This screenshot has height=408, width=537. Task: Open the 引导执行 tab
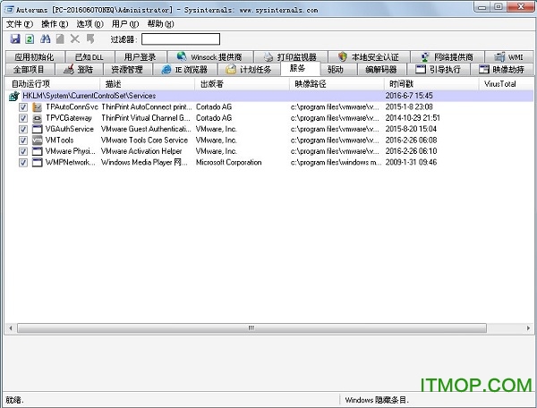point(438,70)
